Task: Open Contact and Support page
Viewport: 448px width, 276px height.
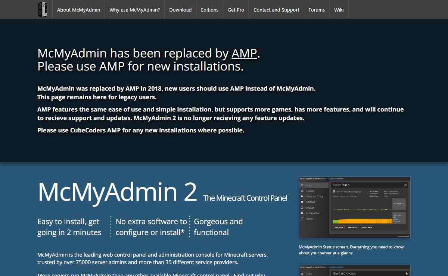Action: 276,10
